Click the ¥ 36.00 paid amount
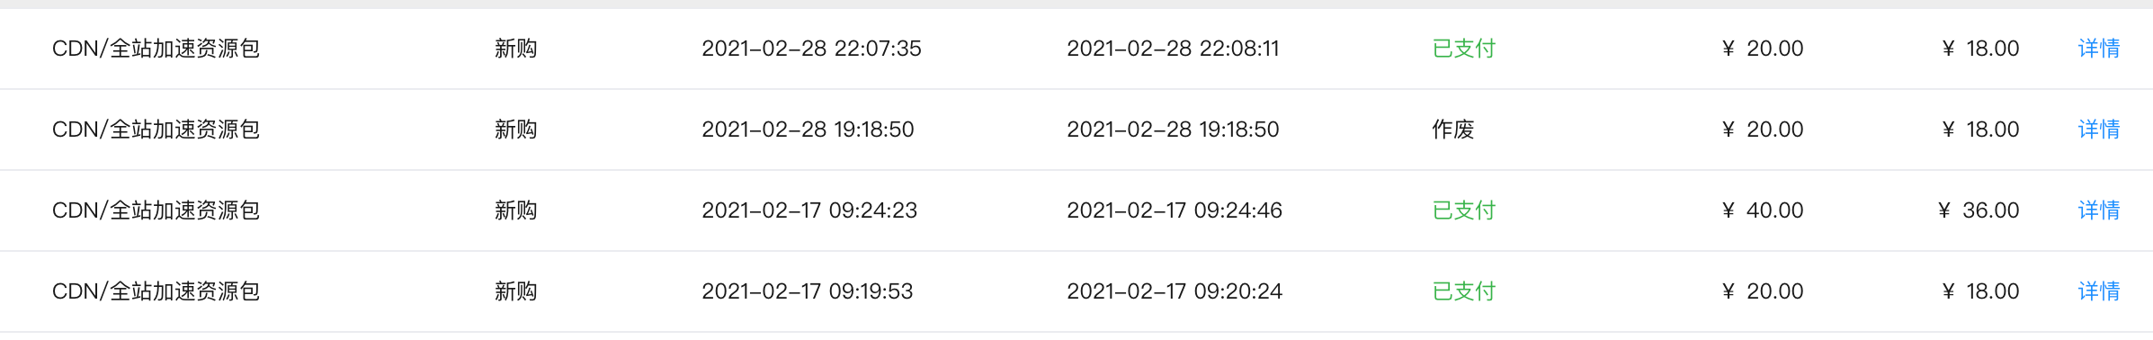Image resolution: width=2153 pixels, height=340 pixels. 1979,210
